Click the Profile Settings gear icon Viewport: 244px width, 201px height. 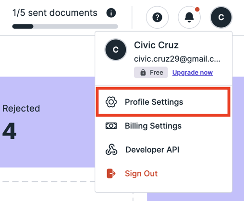click(111, 102)
